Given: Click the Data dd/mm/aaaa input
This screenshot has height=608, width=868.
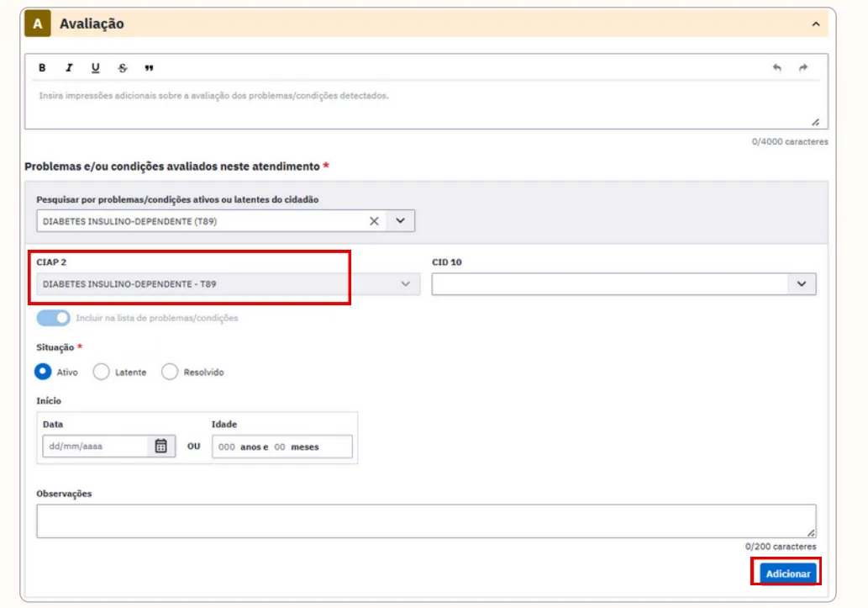Looking at the screenshot, I should tap(95, 447).
